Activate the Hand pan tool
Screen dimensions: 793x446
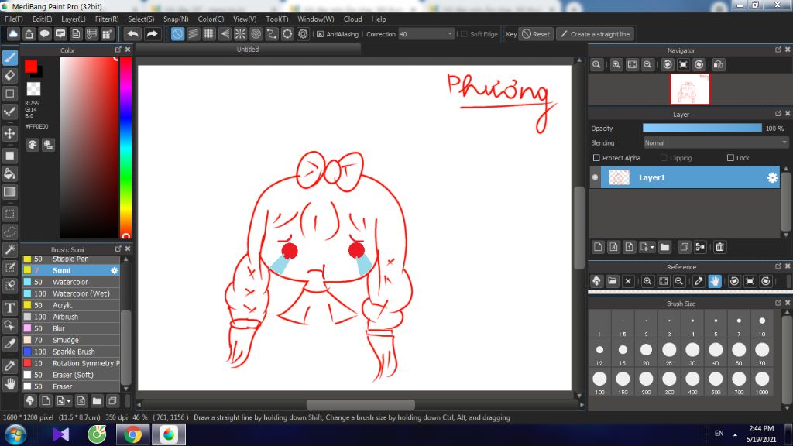click(x=9, y=384)
